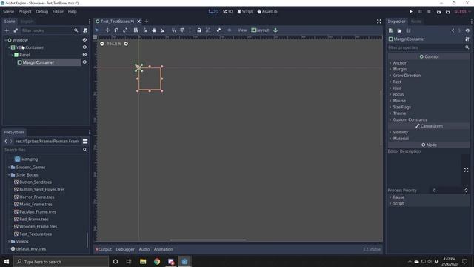Open the Debugger bottom panel

coord(125,249)
